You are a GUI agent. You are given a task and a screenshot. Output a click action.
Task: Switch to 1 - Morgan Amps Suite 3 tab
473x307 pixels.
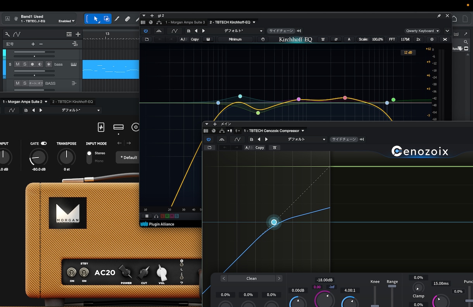coord(185,22)
